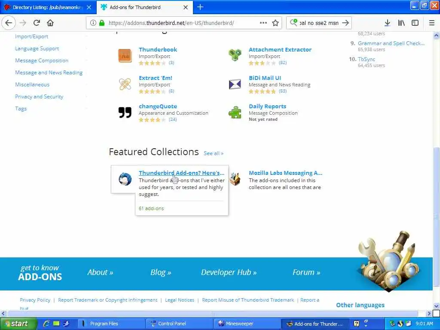Close the Directory Listing tab
The width and height of the screenshot is (440, 330).
tap(89, 7)
